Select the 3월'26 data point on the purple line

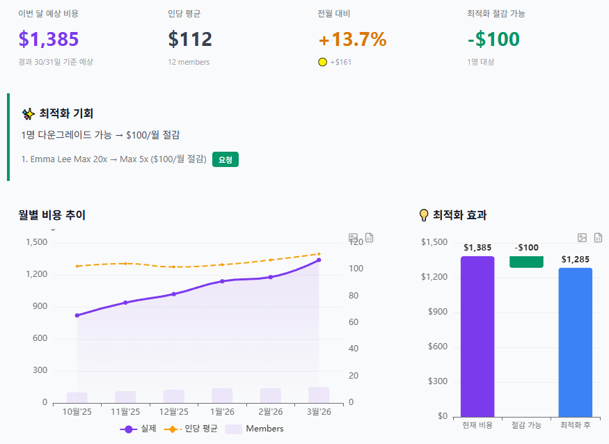(319, 260)
